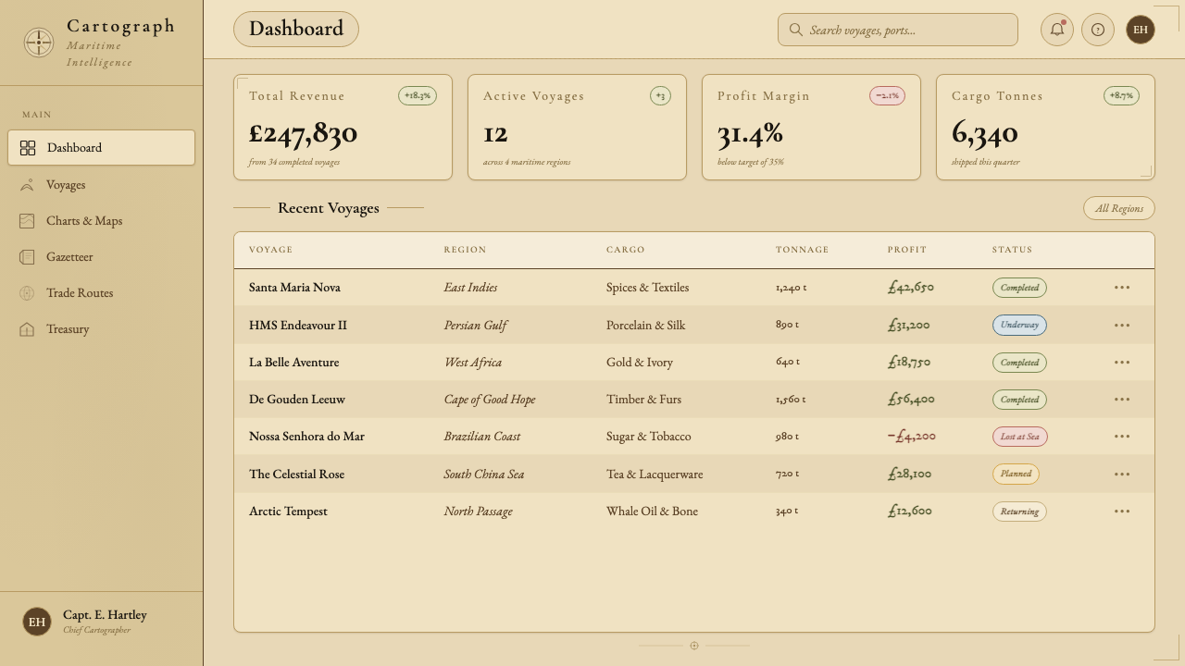Click the 1,240 t tonnage value
Image resolution: width=1185 pixels, height=666 pixels.
pos(791,288)
